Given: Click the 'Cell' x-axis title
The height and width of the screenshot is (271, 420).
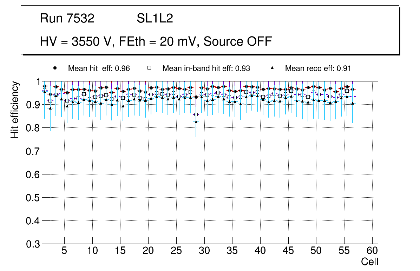Looking at the screenshot, I should pyautogui.click(x=370, y=262).
